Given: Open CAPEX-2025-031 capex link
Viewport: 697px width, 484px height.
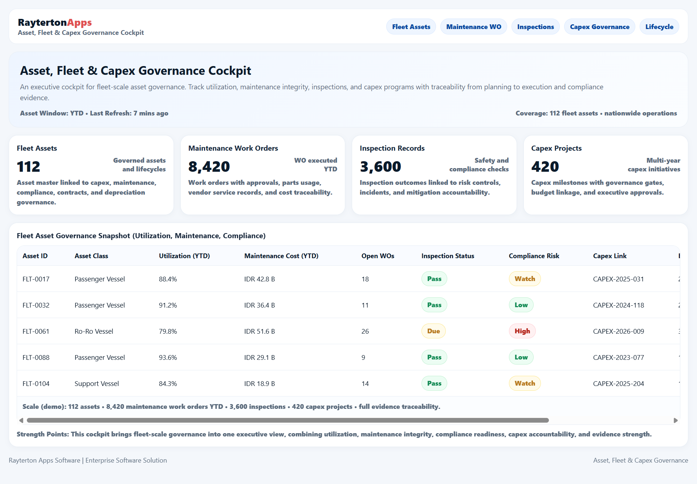Looking at the screenshot, I should [x=618, y=279].
